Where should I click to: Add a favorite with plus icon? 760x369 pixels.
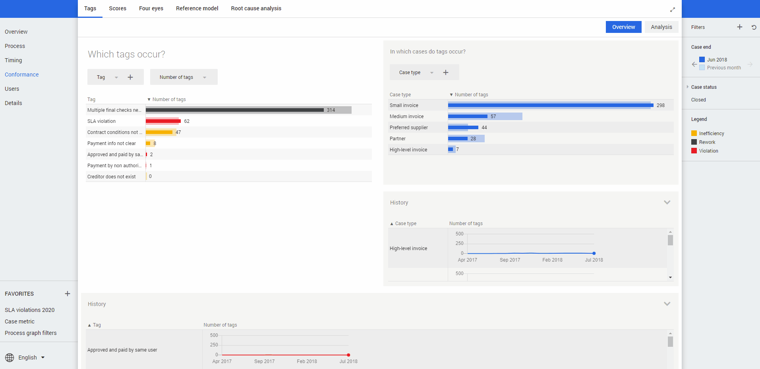(x=68, y=294)
